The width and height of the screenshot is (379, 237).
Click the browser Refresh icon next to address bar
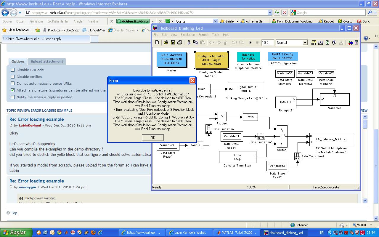coord(277,12)
